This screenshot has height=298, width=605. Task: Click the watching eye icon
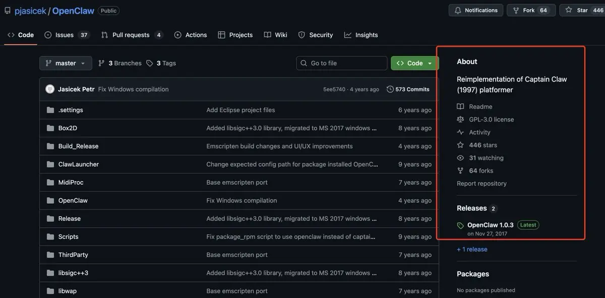460,158
